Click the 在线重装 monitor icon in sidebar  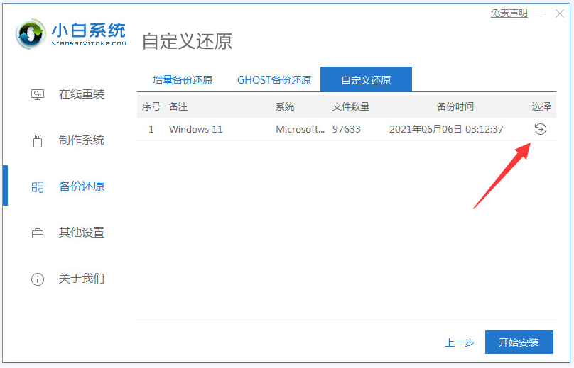tap(38, 94)
